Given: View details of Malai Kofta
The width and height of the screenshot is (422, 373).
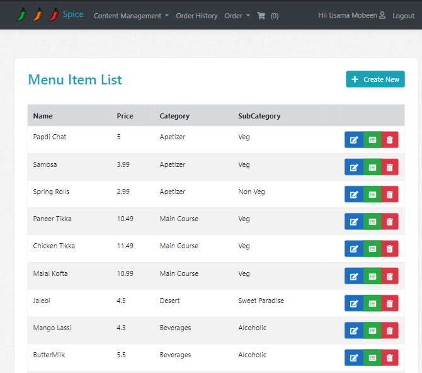Looking at the screenshot, I should pyautogui.click(x=372, y=277).
